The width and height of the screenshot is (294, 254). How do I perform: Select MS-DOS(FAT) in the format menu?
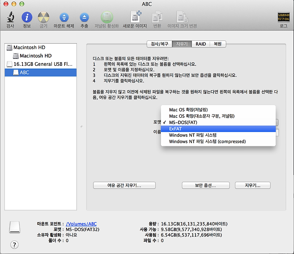tap(218, 122)
